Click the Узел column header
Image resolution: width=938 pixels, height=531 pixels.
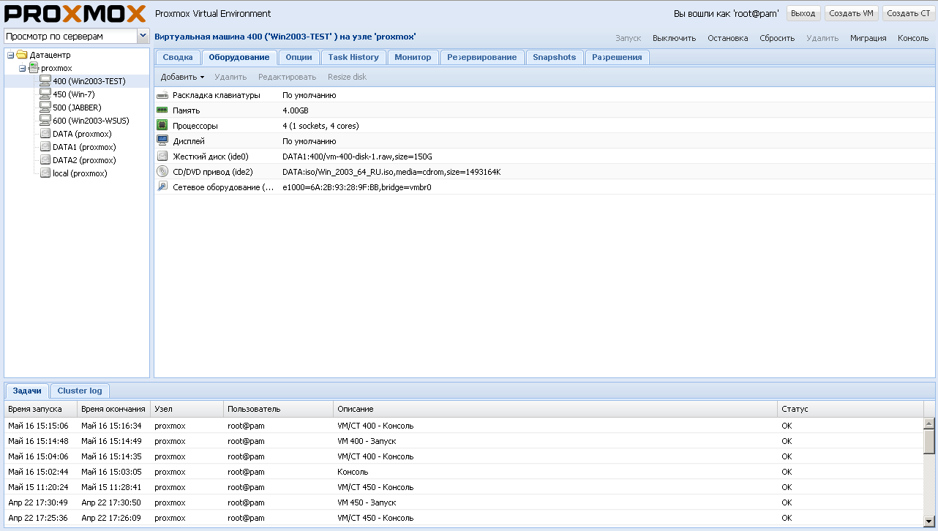tap(187, 409)
